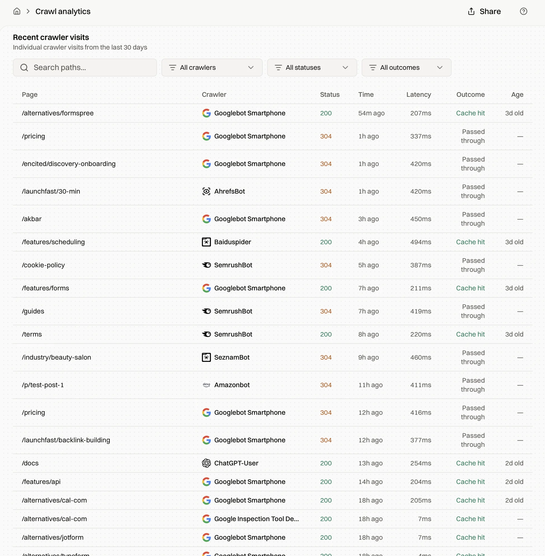Click the Google Inspection Tool De... crawler name
The height and width of the screenshot is (556, 545).
[256, 519]
